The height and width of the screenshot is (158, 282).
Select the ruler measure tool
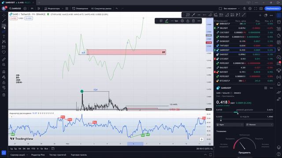(x=4, y=59)
